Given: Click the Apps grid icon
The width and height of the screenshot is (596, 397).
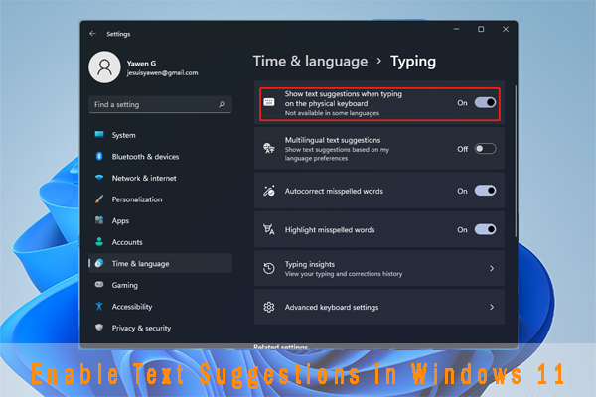Looking at the screenshot, I should click(99, 220).
